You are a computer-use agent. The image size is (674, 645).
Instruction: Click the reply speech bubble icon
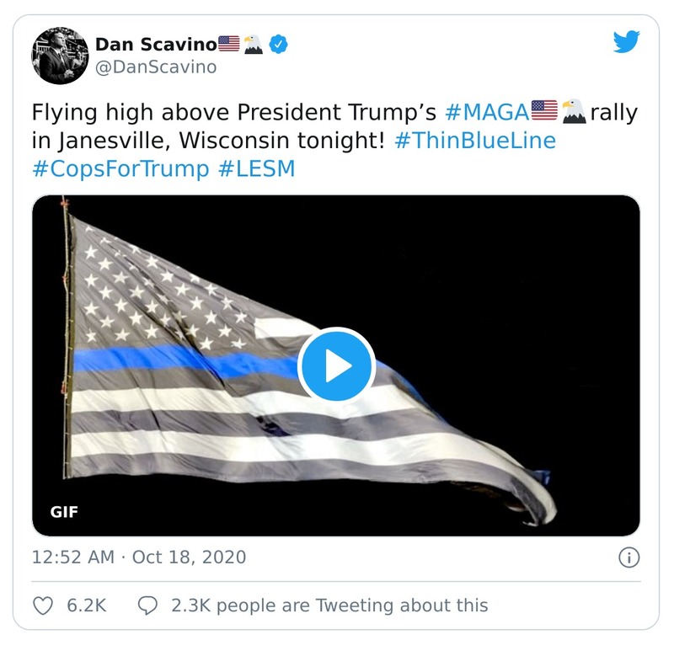point(148,604)
